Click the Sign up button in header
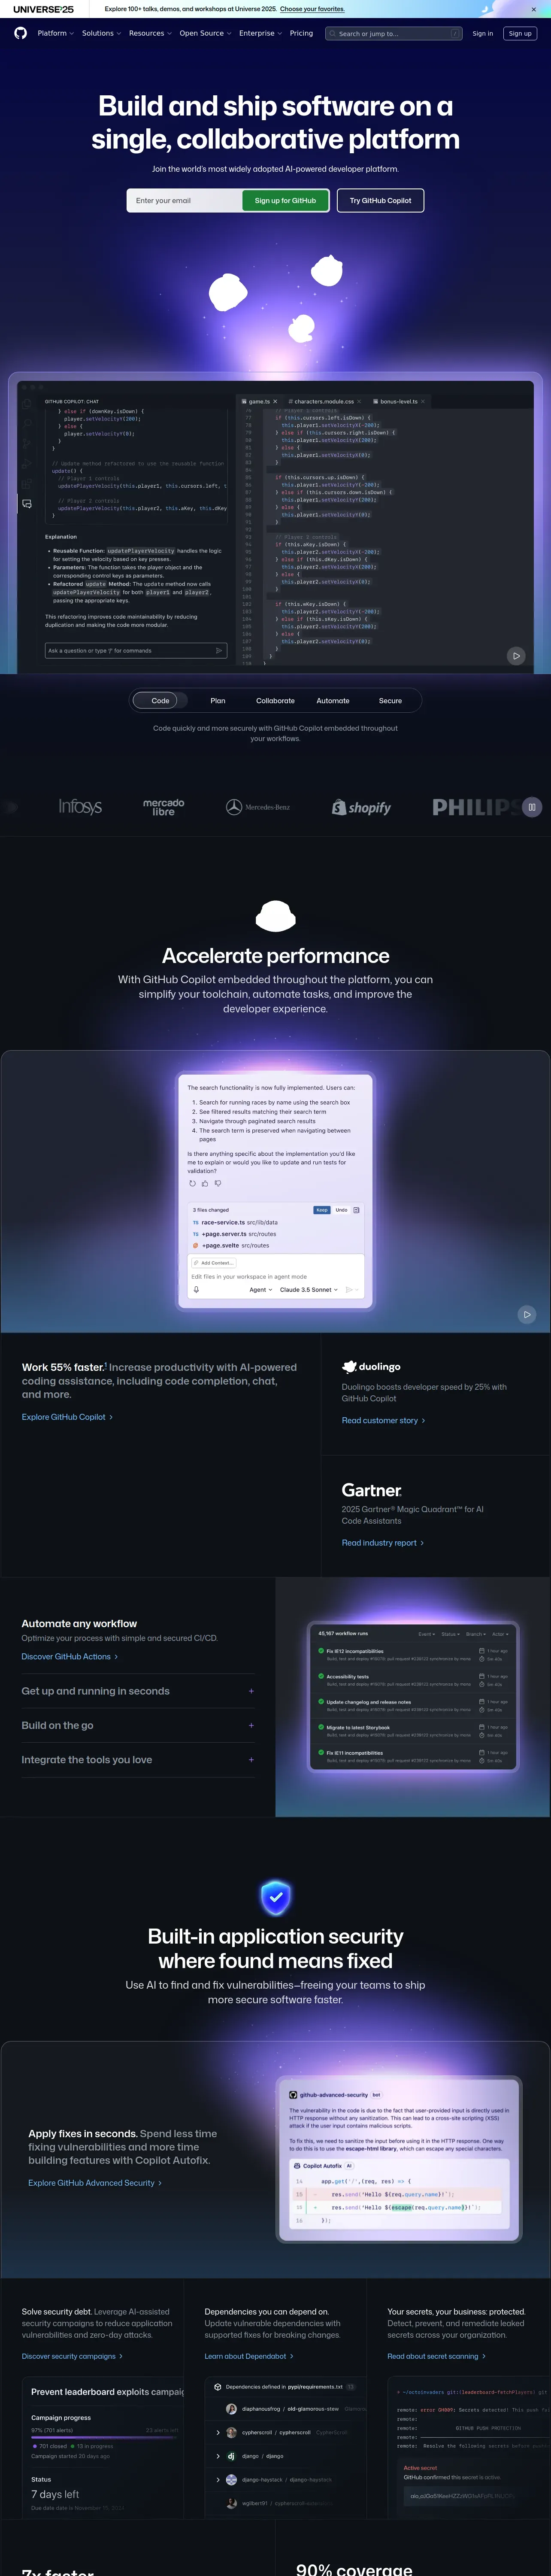This screenshot has width=551, height=2576. click(520, 33)
